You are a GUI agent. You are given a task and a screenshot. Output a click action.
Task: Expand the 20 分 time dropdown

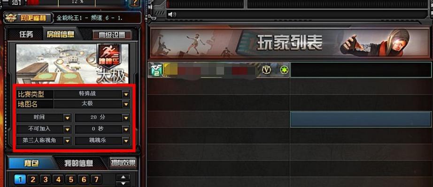(126, 118)
